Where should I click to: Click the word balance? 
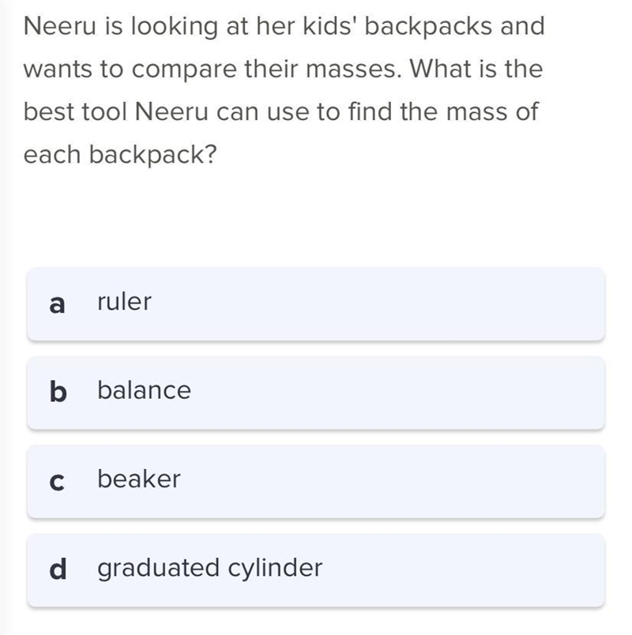(145, 390)
